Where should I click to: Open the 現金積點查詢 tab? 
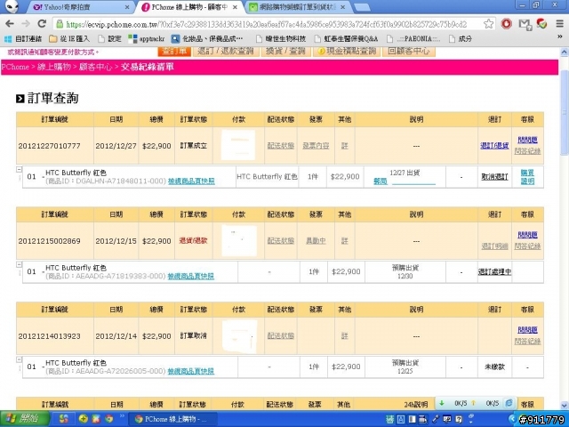[x=347, y=51]
